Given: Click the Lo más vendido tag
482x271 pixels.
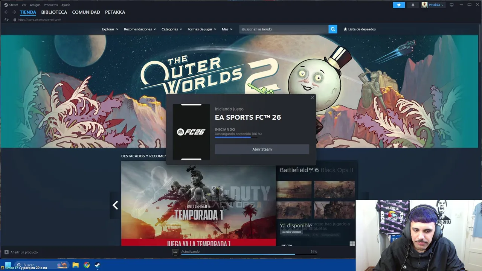Looking at the screenshot, I should coord(291,232).
